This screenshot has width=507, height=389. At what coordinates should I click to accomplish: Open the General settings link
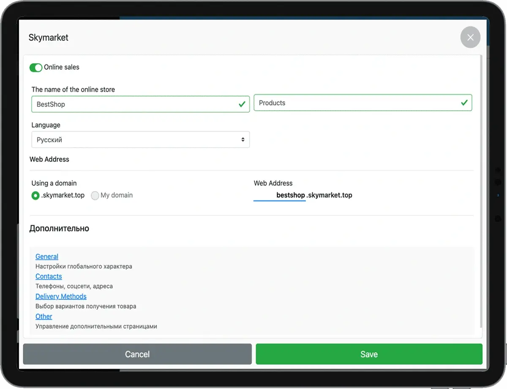click(x=47, y=257)
